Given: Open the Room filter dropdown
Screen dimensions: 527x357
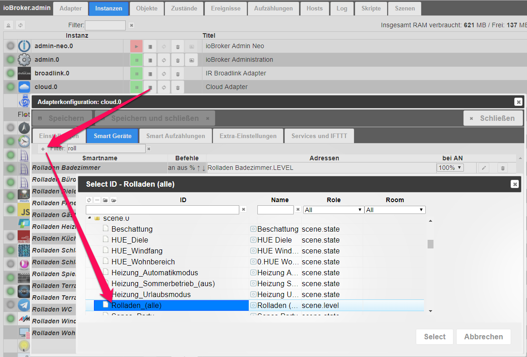Looking at the screenshot, I should (x=395, y=210).
